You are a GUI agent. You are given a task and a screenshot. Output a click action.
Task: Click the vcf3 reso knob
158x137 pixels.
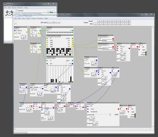tap(49, 117)
